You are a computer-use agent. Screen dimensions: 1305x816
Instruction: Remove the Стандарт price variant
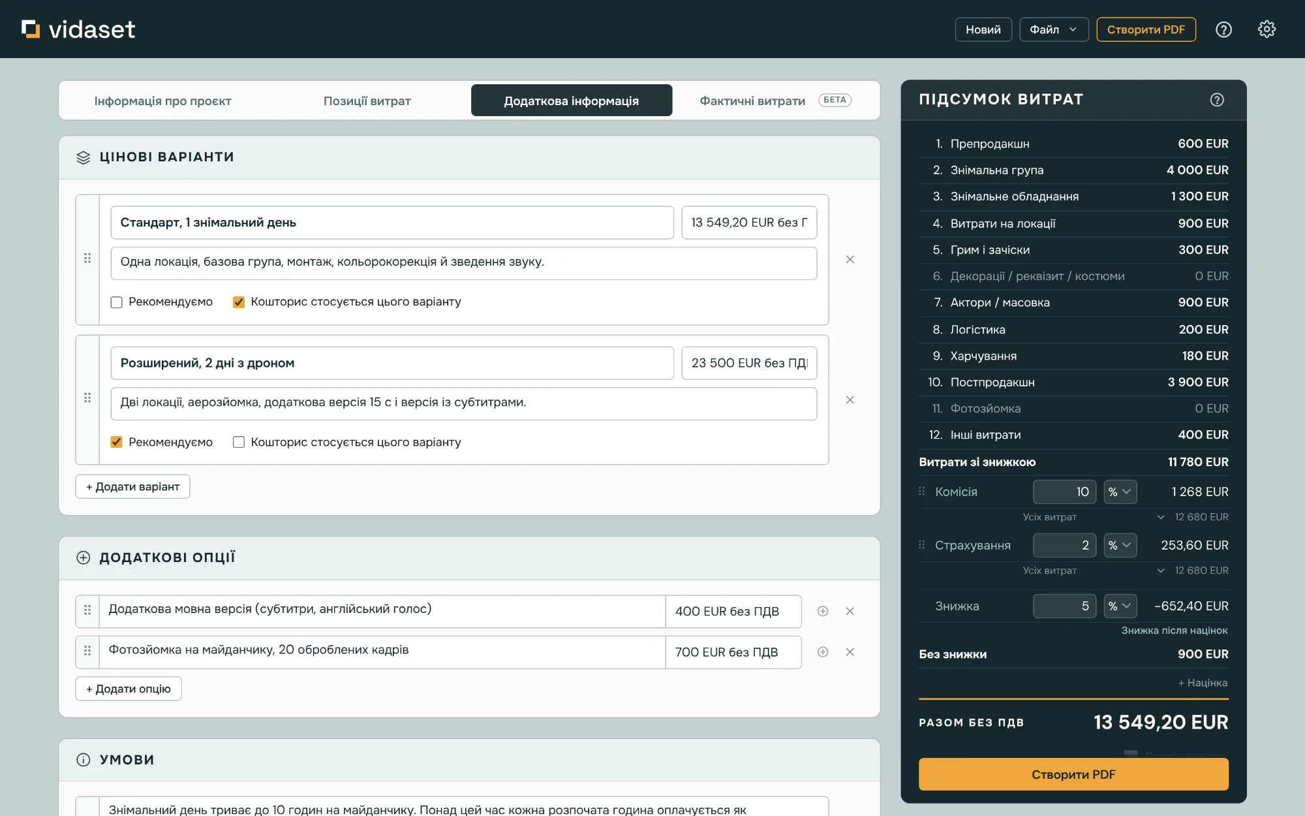coord(850,260)
